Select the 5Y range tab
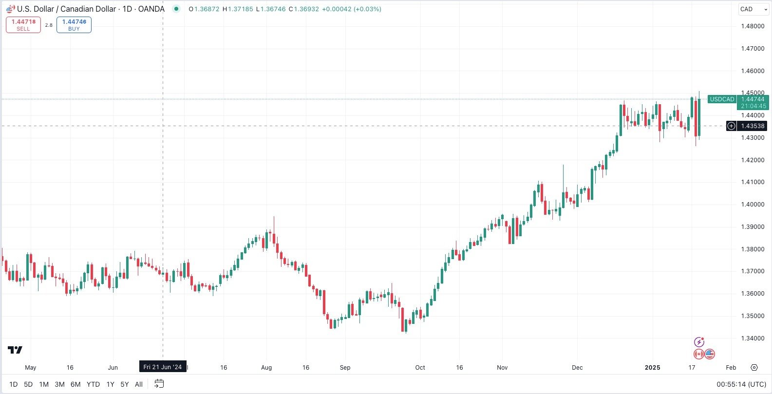 [x=125, y=384]
